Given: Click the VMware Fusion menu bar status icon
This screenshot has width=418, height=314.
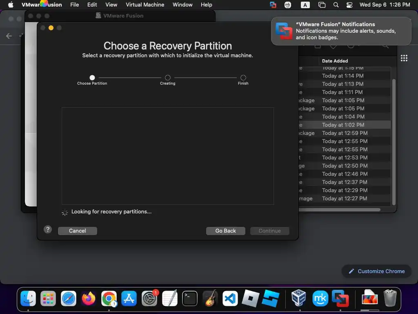Looking at the screenshot, I should tap(273, 5).
